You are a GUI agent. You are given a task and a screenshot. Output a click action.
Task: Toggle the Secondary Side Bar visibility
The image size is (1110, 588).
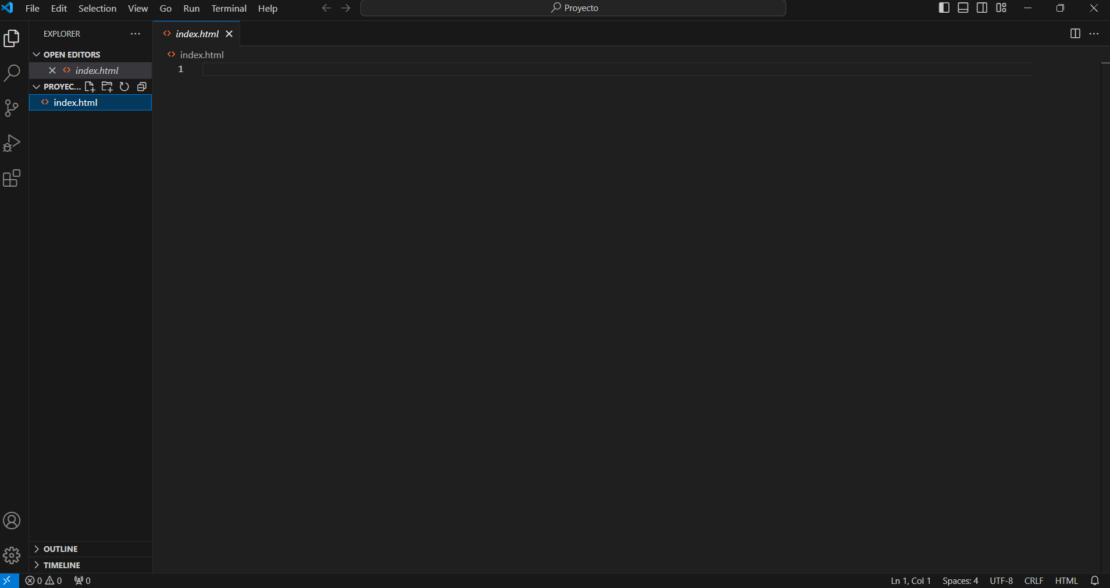pyautogui.click(x=982, y=8)
